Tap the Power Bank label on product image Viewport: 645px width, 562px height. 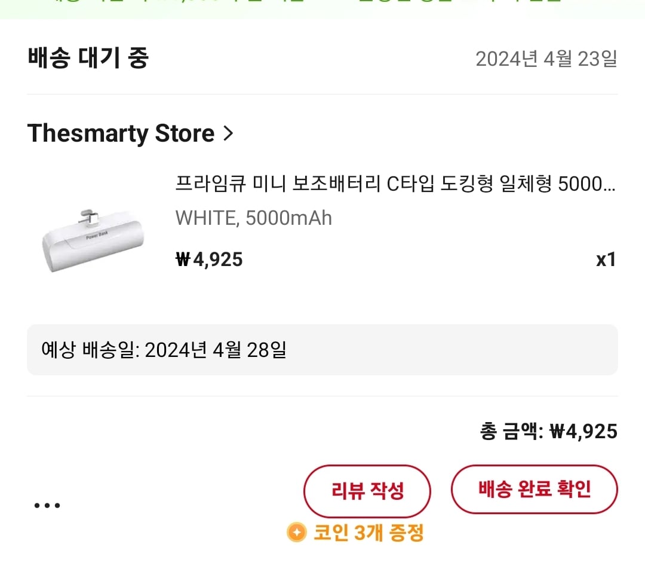tap(97, 235)
